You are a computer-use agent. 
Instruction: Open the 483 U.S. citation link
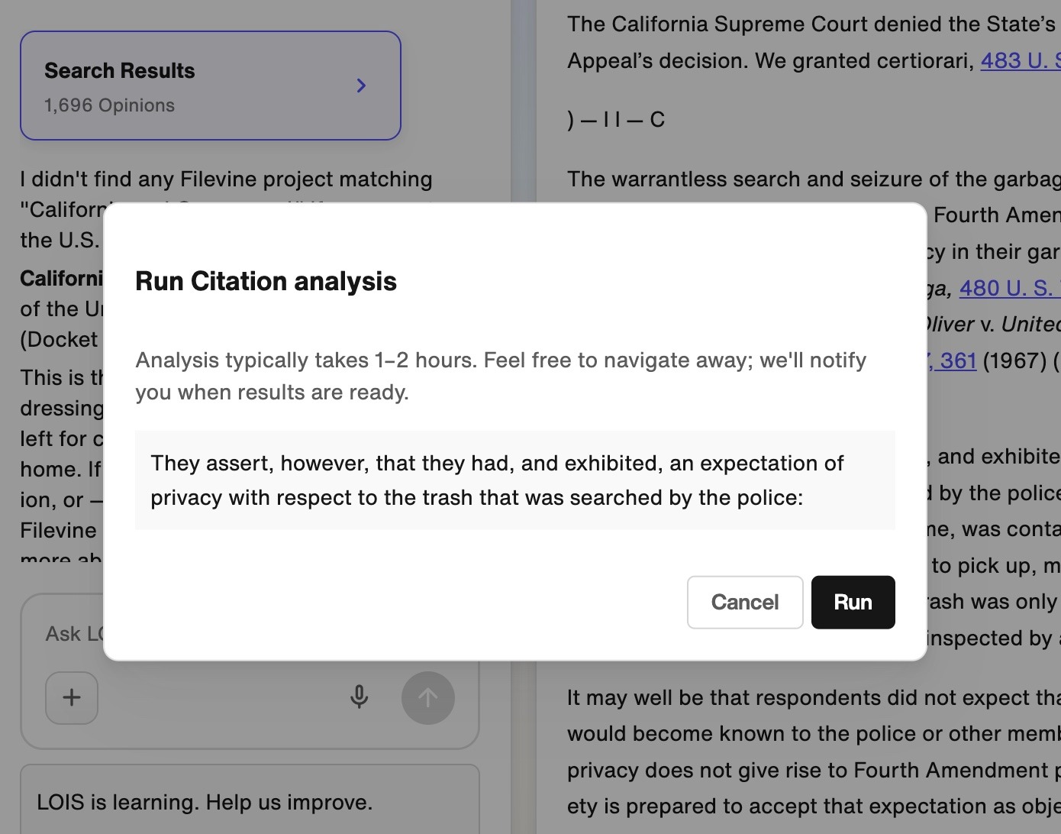(1021, 61)
